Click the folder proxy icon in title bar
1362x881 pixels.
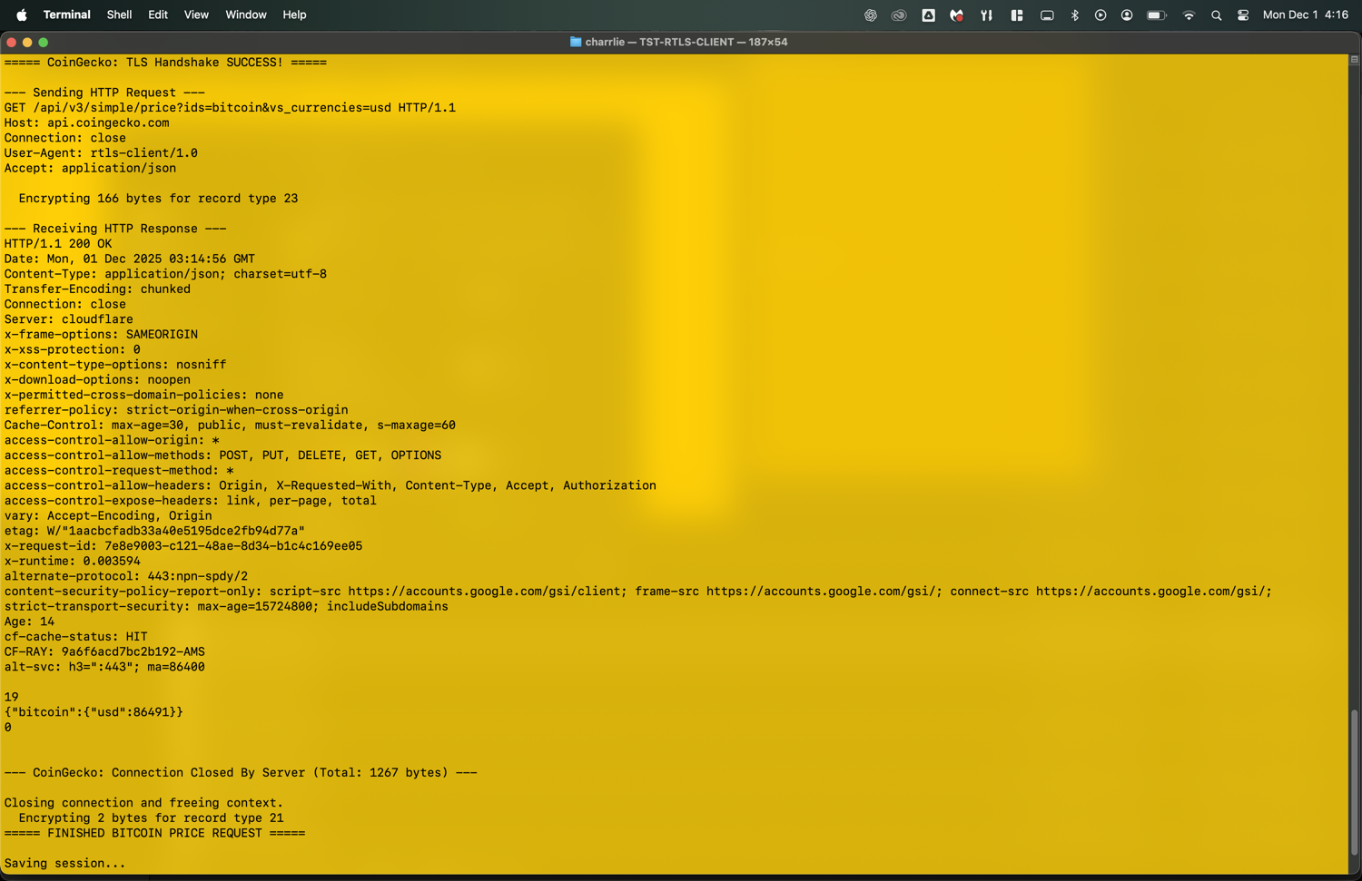click(576, 42)
